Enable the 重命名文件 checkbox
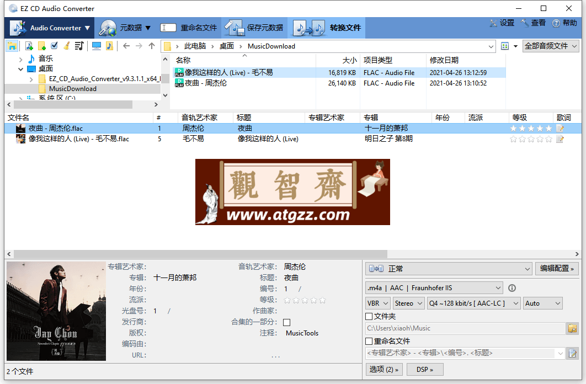This screenshot has width=586, height=384. (369, 341)
